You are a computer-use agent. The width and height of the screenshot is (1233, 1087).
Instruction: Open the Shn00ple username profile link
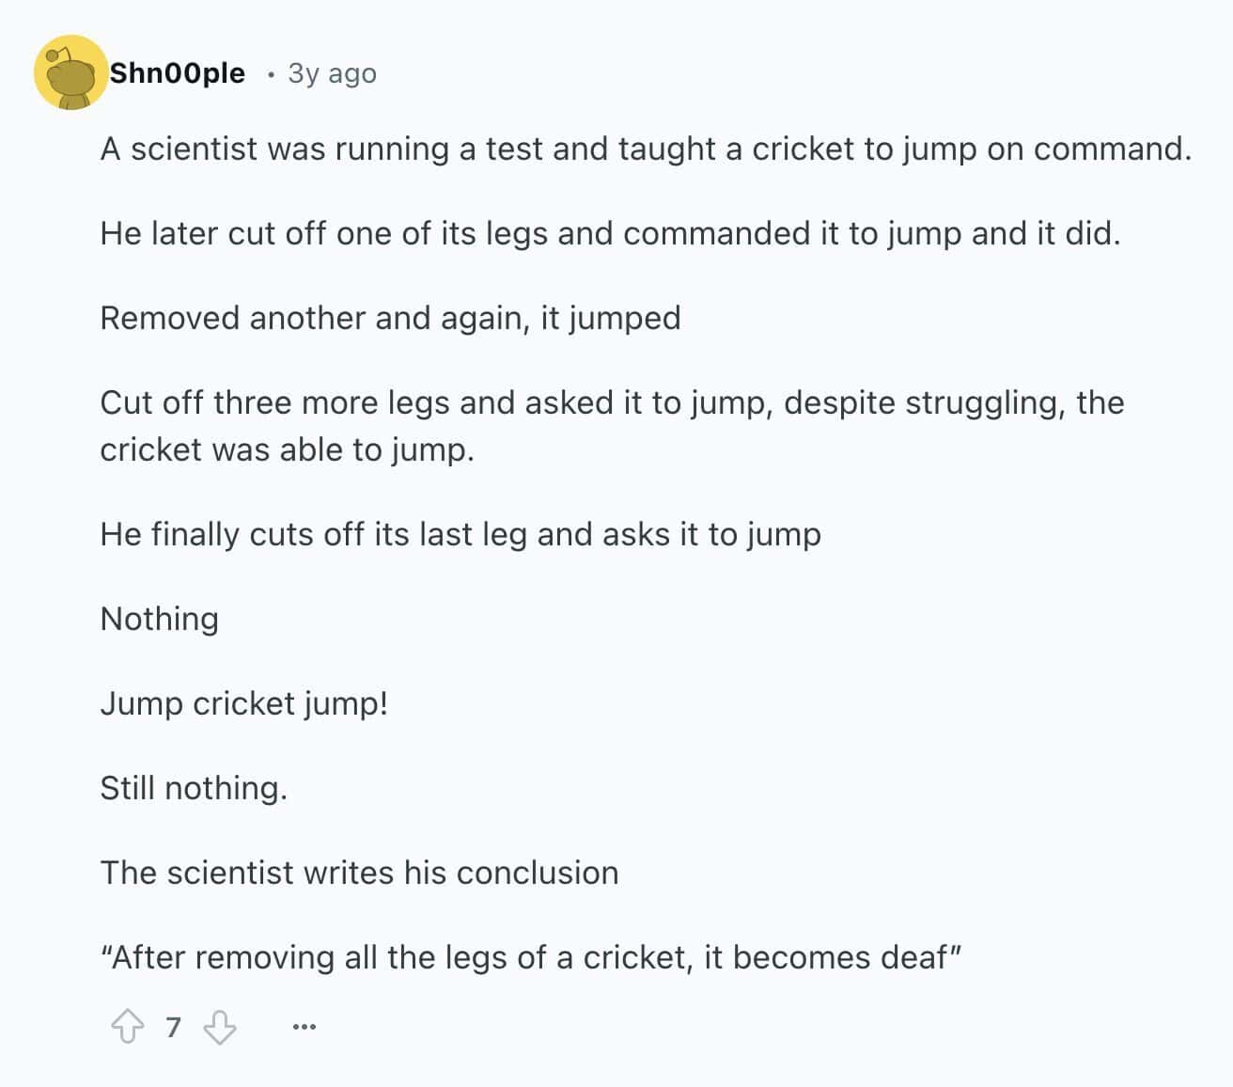(177, 73)
